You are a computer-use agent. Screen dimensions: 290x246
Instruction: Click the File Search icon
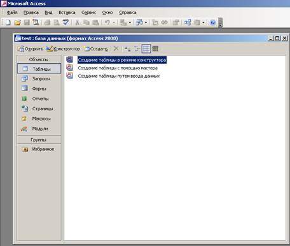36,22
